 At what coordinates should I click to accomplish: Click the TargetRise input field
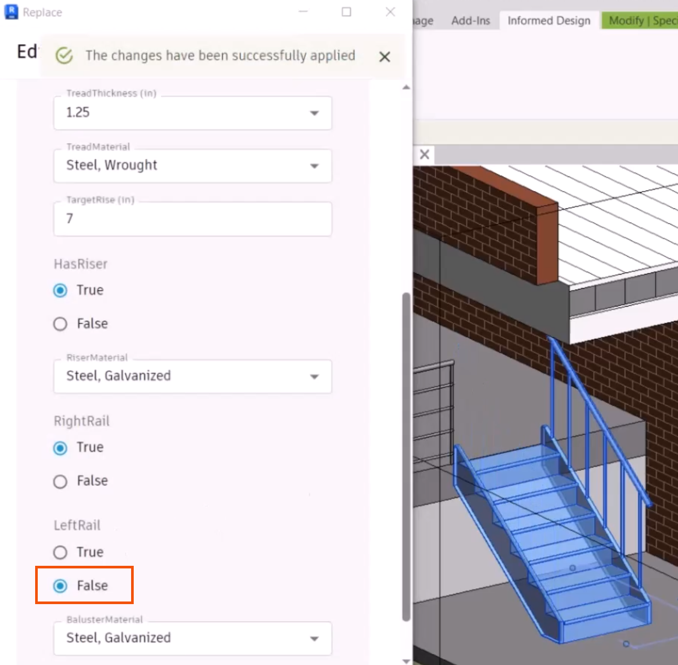coord(192,219)
